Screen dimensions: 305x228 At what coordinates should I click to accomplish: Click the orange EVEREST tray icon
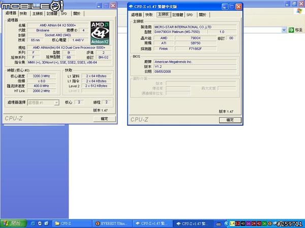[270, 224]
